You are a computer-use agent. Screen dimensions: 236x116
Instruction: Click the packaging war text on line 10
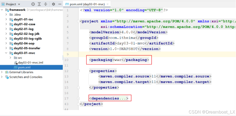coord(119,60)
